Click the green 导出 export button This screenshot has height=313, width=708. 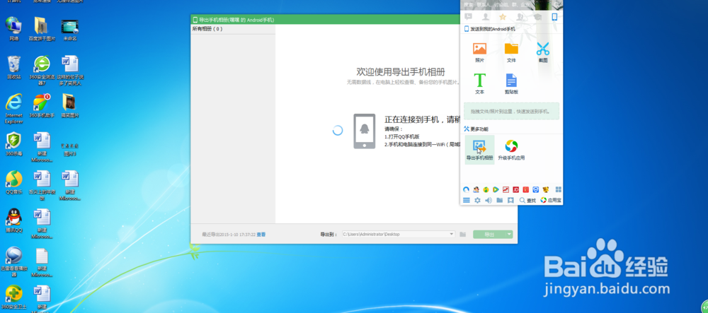(489, 234)
